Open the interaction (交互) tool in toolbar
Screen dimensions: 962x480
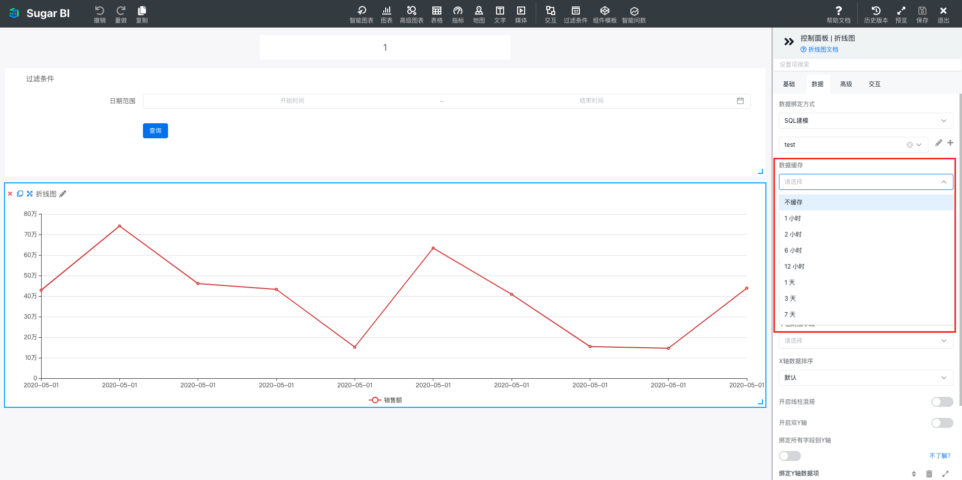(x=550, y=14)
